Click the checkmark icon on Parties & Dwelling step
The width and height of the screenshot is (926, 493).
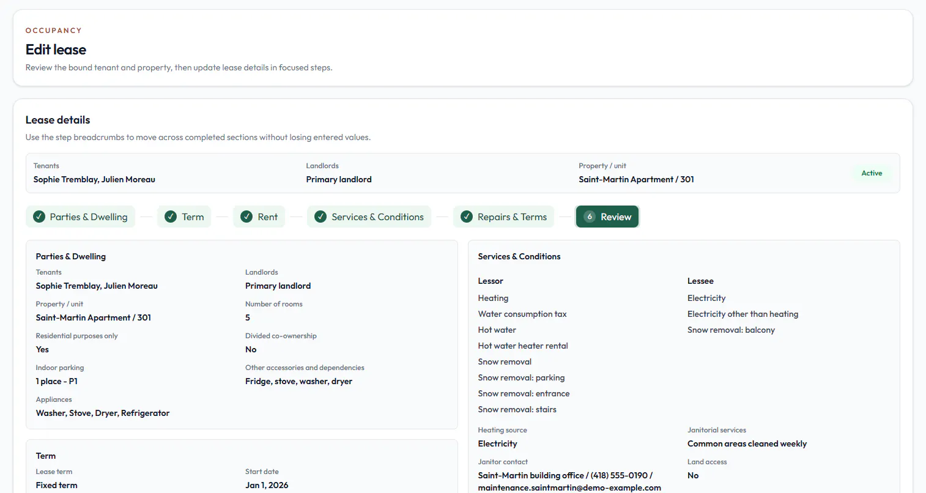point(39,217)
